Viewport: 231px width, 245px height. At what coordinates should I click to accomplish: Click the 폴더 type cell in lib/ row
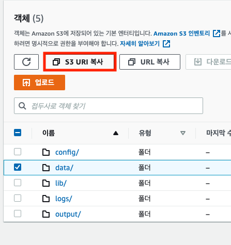(145, 183)
